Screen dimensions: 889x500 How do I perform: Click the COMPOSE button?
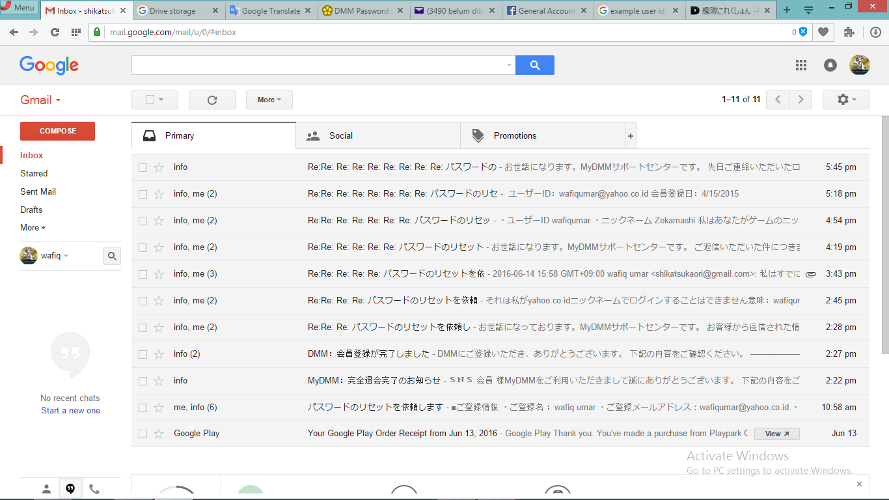point(57,131)
